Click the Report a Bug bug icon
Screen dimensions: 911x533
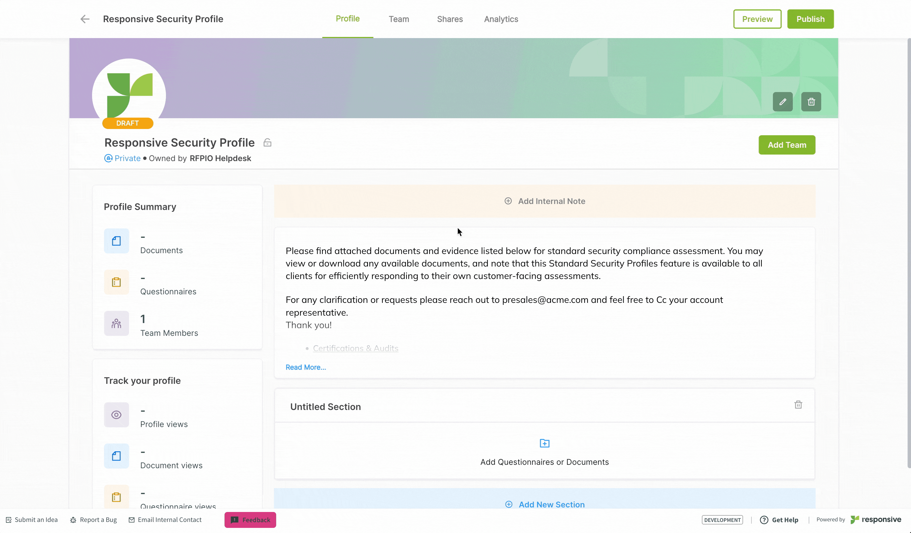73,520
